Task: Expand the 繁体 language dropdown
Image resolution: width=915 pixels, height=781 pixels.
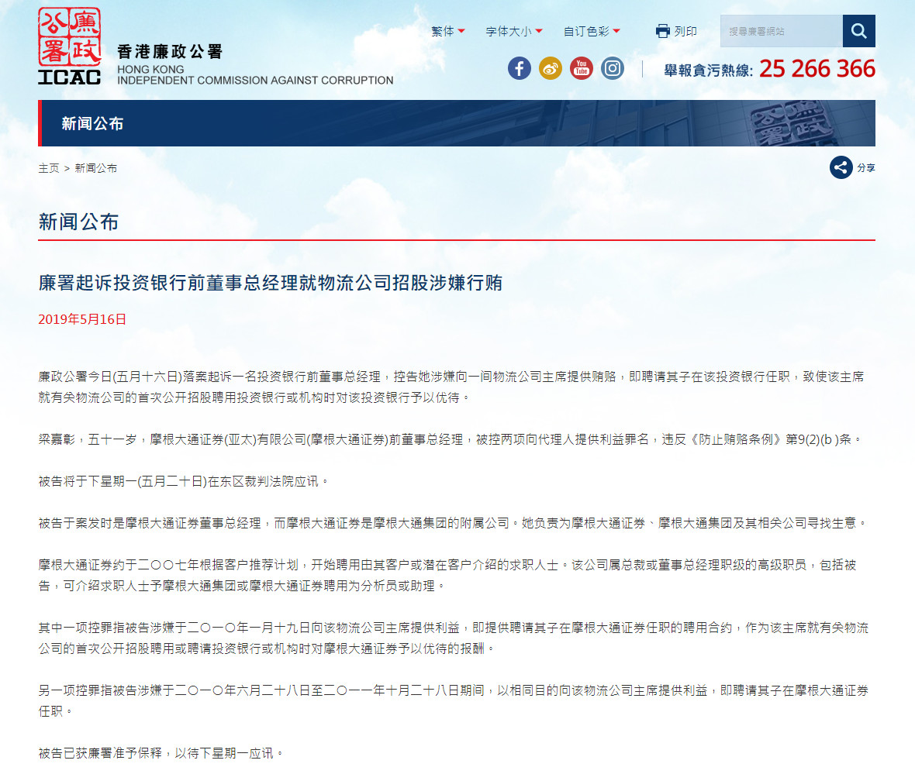Action: click(447, 31)
